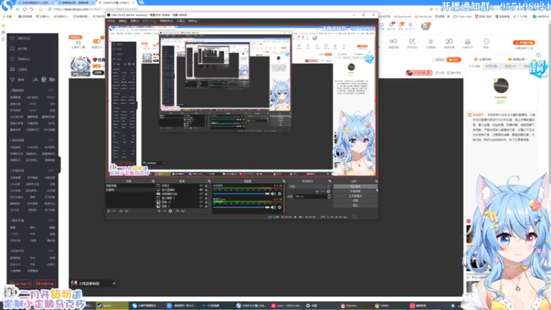Toggle lock of 显示器捕获 source
Viewport: 551px width, 310px height.
206,190
